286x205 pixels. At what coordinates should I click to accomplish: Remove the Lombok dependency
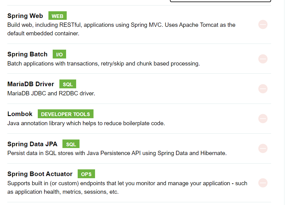pyautogui.click(x=263, y=118)
